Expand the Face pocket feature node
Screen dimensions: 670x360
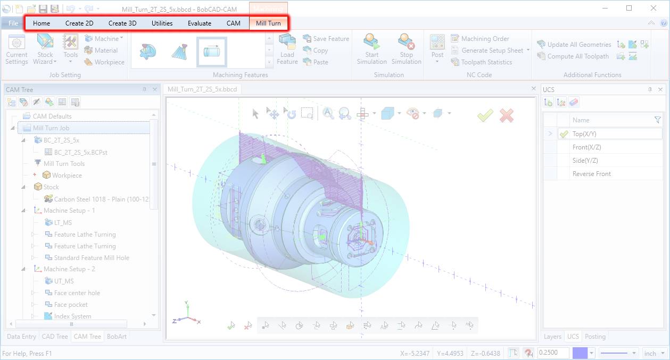coord(34,305)
